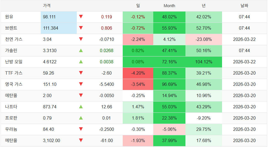The height and width of the screenshot is (147, 268).
Task: Click the green 104.12% yearly change cell
Action: [204, 62]
